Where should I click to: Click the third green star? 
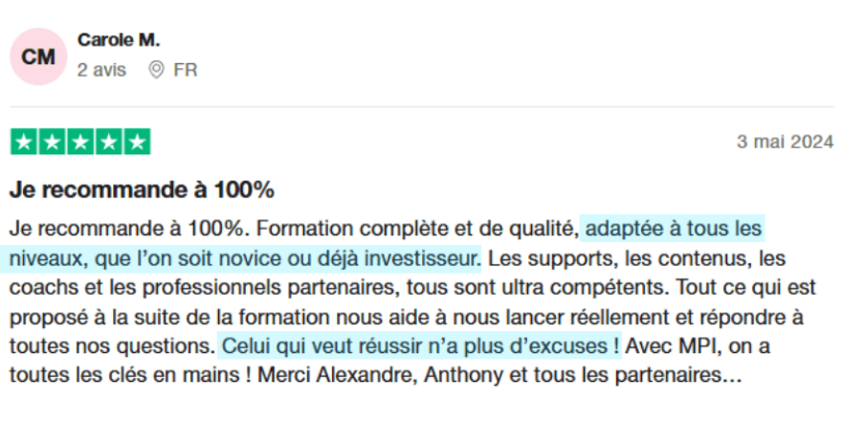80,142
